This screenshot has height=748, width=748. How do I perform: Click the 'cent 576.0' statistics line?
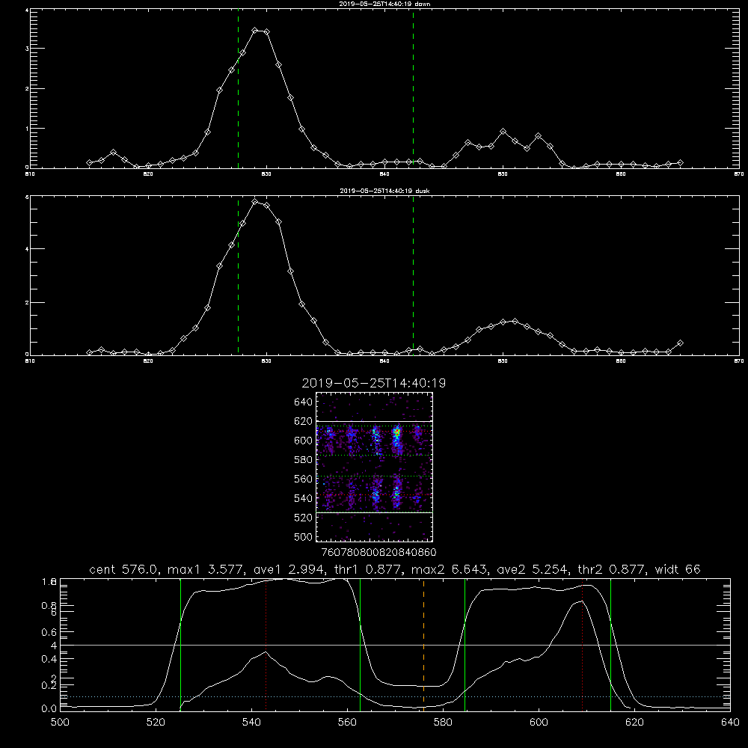click(x=394, y=569)
